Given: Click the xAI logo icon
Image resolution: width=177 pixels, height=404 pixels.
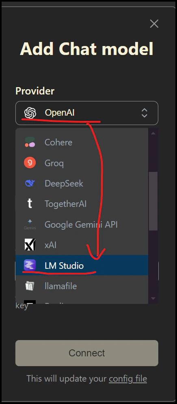Looking at the screenshot, I should pos(30,245).
